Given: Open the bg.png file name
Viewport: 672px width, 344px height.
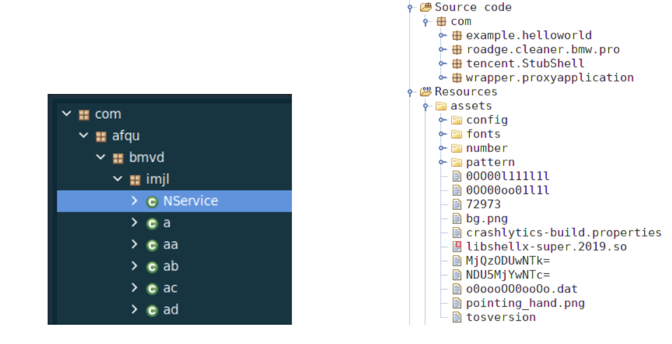Looking at the screenshot, I should click(487, 218).
